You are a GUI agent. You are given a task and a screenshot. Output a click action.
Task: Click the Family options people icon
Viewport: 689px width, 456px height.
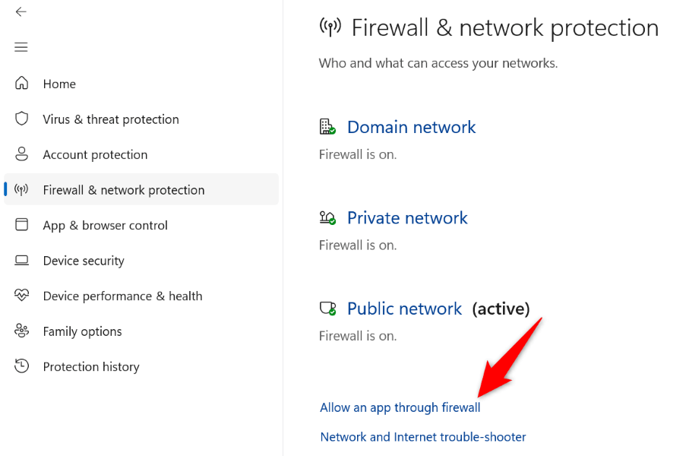[21, 331]
